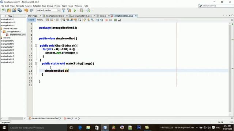This screenshot has height=131, width=234.
Task: Select the Files panel tab
Action: pos(10,16)
